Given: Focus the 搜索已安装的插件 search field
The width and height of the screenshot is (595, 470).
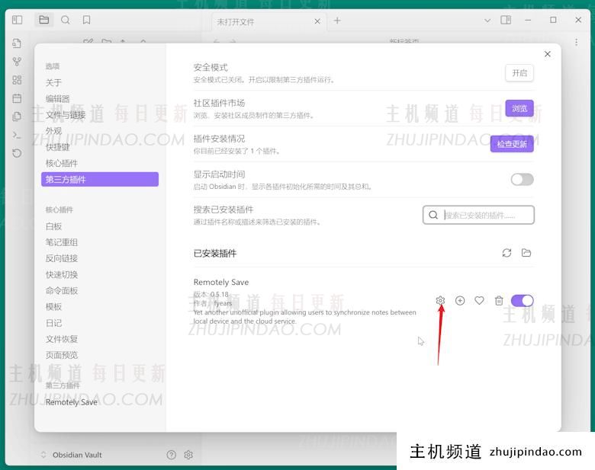Looking at the screenshot, I should click(478, 215).
